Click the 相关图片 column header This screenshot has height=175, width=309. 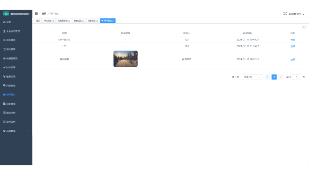[x=126, y=33]
